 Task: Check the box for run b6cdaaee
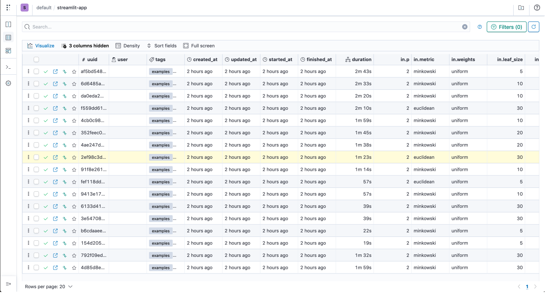coord(36,231)
